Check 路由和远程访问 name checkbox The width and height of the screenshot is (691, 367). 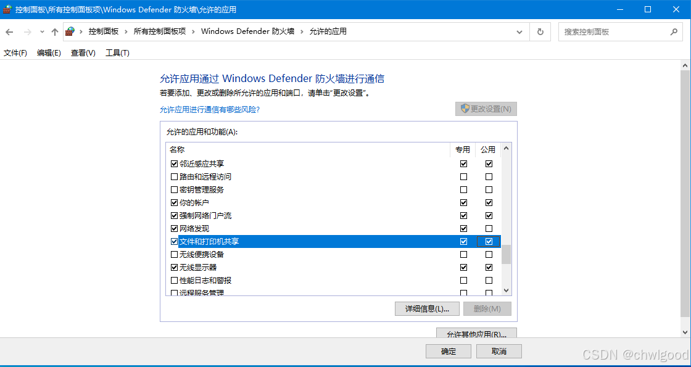[x=174, y=177]
